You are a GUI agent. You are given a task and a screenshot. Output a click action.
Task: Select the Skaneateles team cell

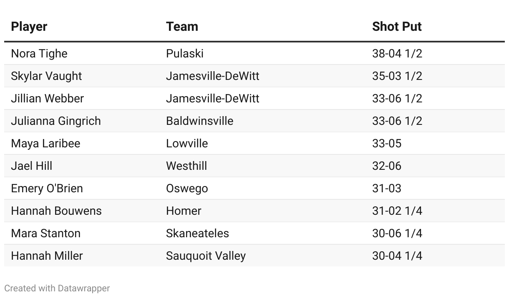click(198, 233)
